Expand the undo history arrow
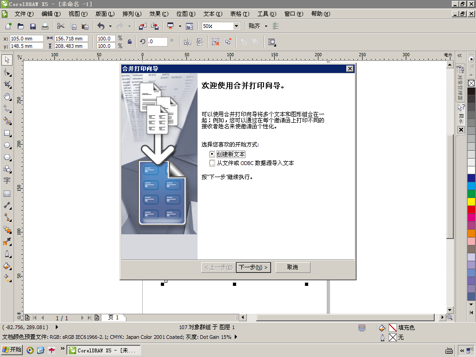 pyautogui.click(x=110, y=26)
